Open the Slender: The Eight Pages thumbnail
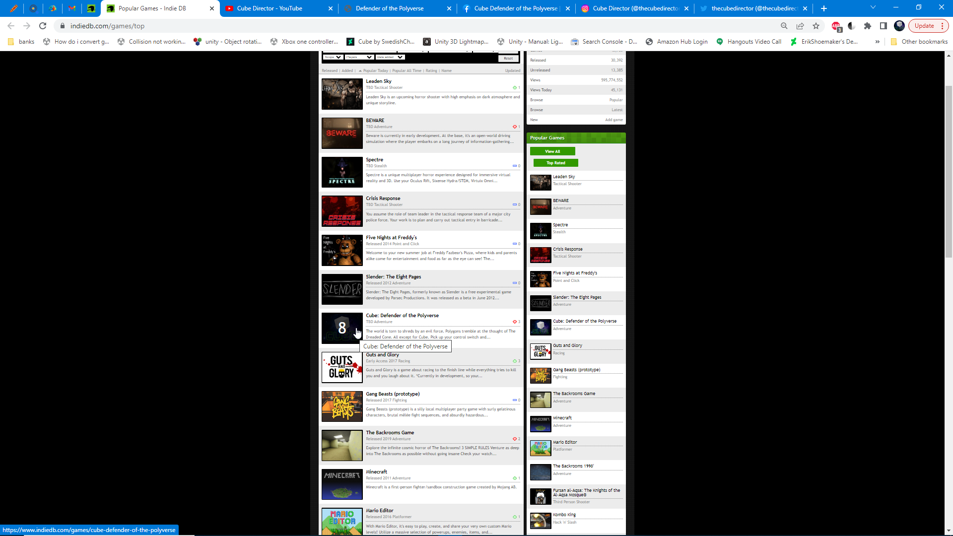Screen dimensions: 953x536 click(x=342, y=289)
